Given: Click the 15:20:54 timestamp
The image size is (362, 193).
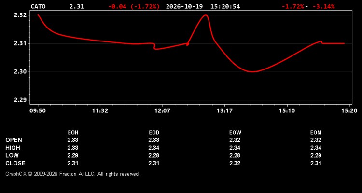Looking at the screenshot, I should click(225, 6).
